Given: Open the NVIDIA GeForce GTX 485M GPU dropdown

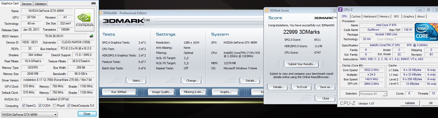Looking at the screenshot, I should [30, 114].
